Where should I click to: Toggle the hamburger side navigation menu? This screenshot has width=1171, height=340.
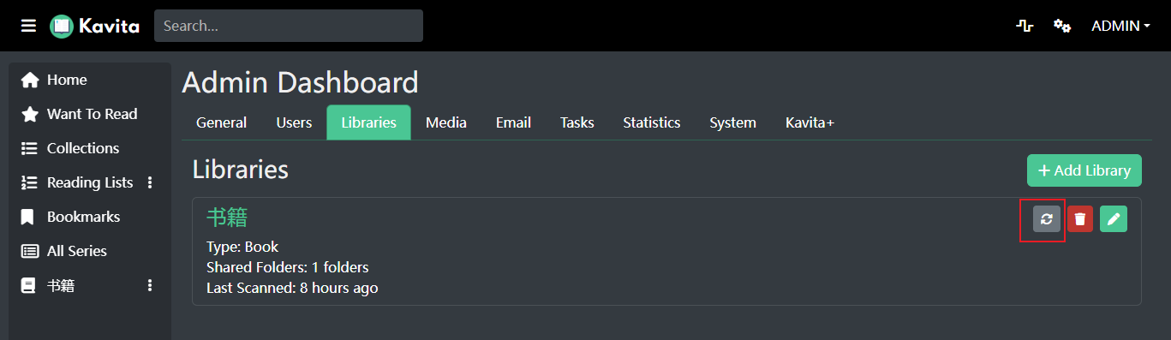click(29, 26)
